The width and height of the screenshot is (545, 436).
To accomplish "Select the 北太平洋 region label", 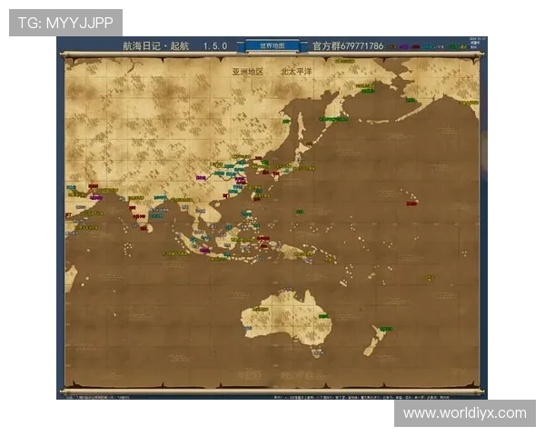I will click(x=296, y=72).
